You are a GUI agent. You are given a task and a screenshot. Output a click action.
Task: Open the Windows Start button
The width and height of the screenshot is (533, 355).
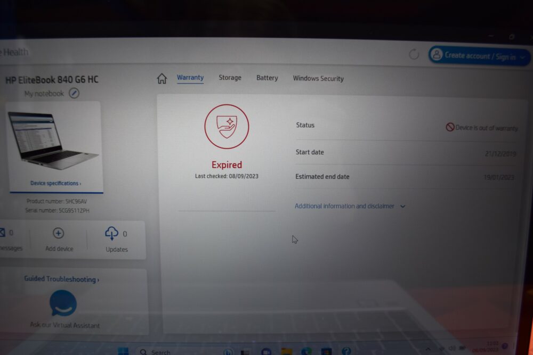pyautogui.click(x=123, y=351)
